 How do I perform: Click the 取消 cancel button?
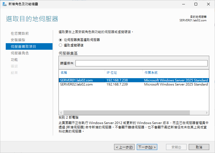[x=199, y=147]
